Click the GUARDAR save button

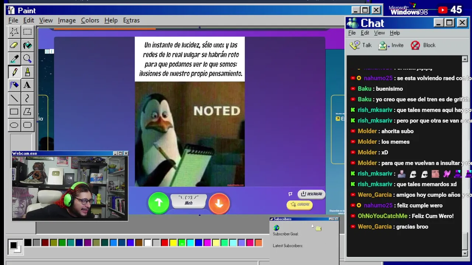300,205
